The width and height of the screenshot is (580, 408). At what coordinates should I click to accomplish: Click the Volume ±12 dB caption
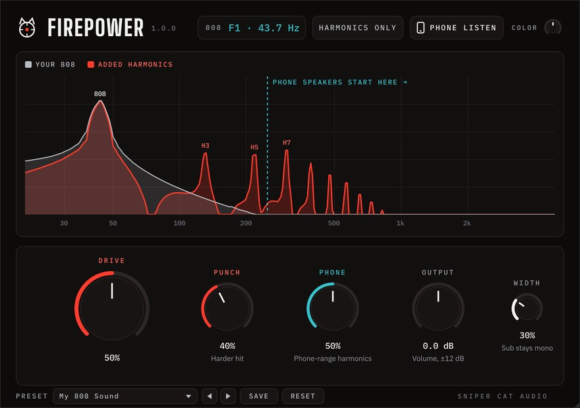coord(438,359)
